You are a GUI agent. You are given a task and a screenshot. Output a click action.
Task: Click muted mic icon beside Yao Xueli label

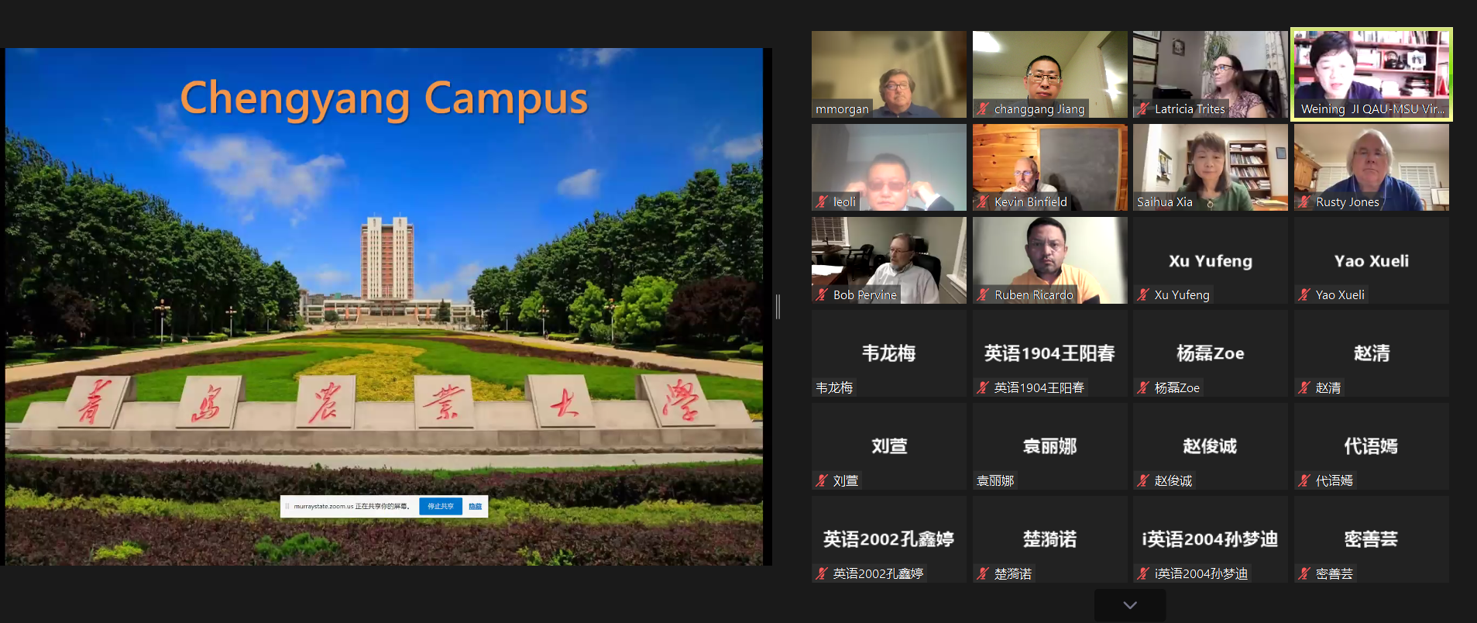tap(1304, 295)
